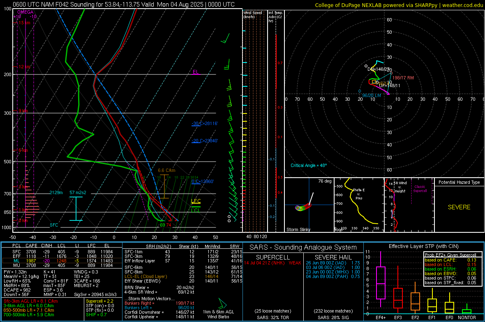485x322 pixels.
Task: Click the DCAPE = 982 value
Action: click(x=17, y=290)
